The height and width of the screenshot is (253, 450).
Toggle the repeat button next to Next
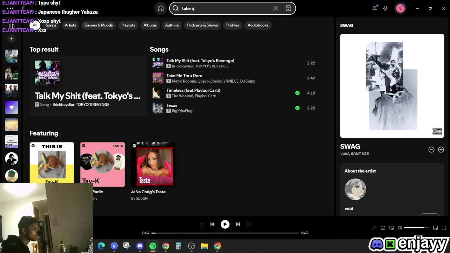249,224
